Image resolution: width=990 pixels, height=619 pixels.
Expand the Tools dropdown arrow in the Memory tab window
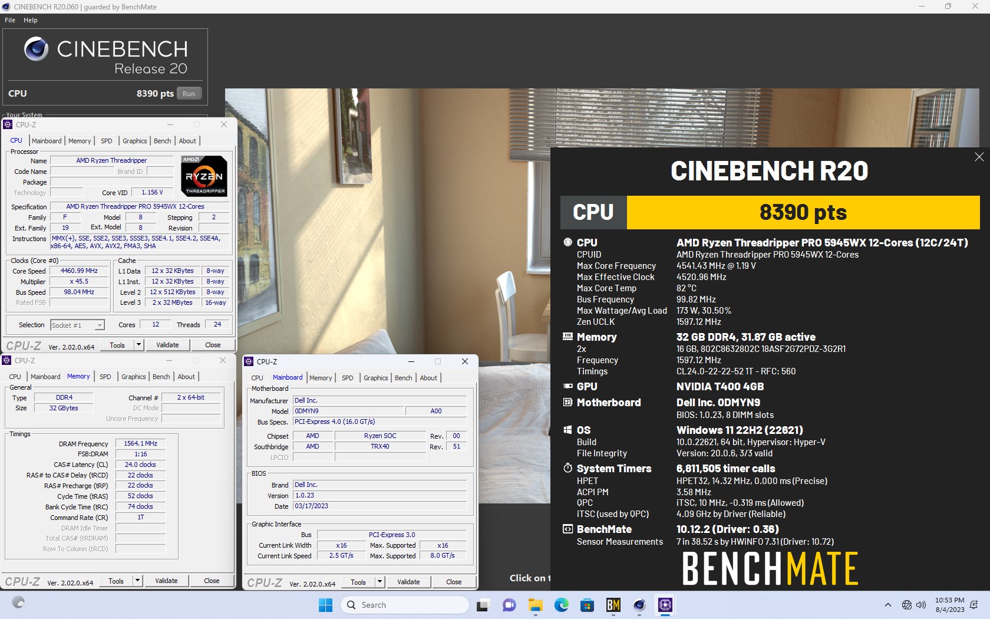[x=137, y=581]
